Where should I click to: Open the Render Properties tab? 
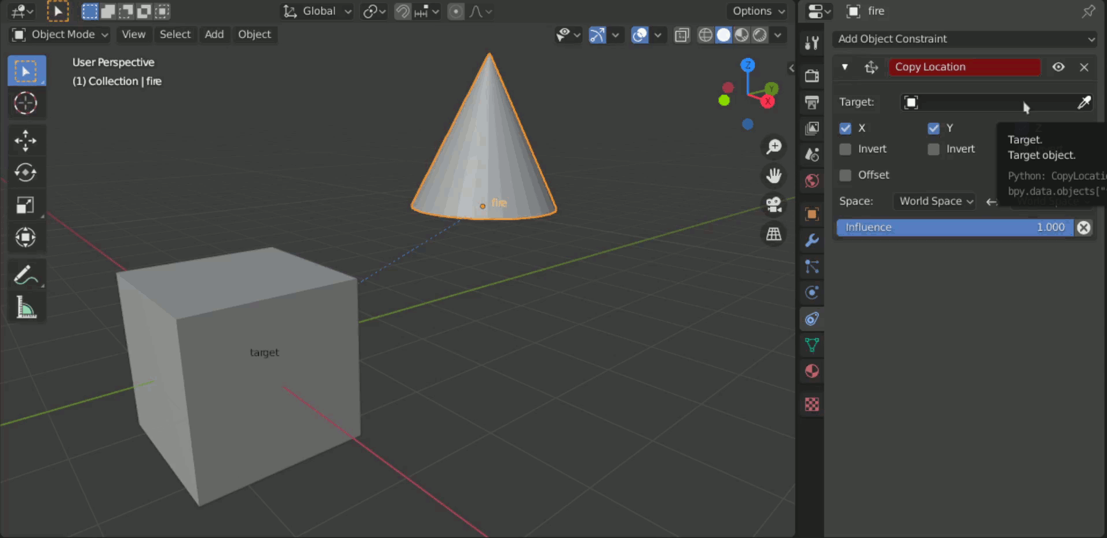pyautogui.click(x=811, y=75)
